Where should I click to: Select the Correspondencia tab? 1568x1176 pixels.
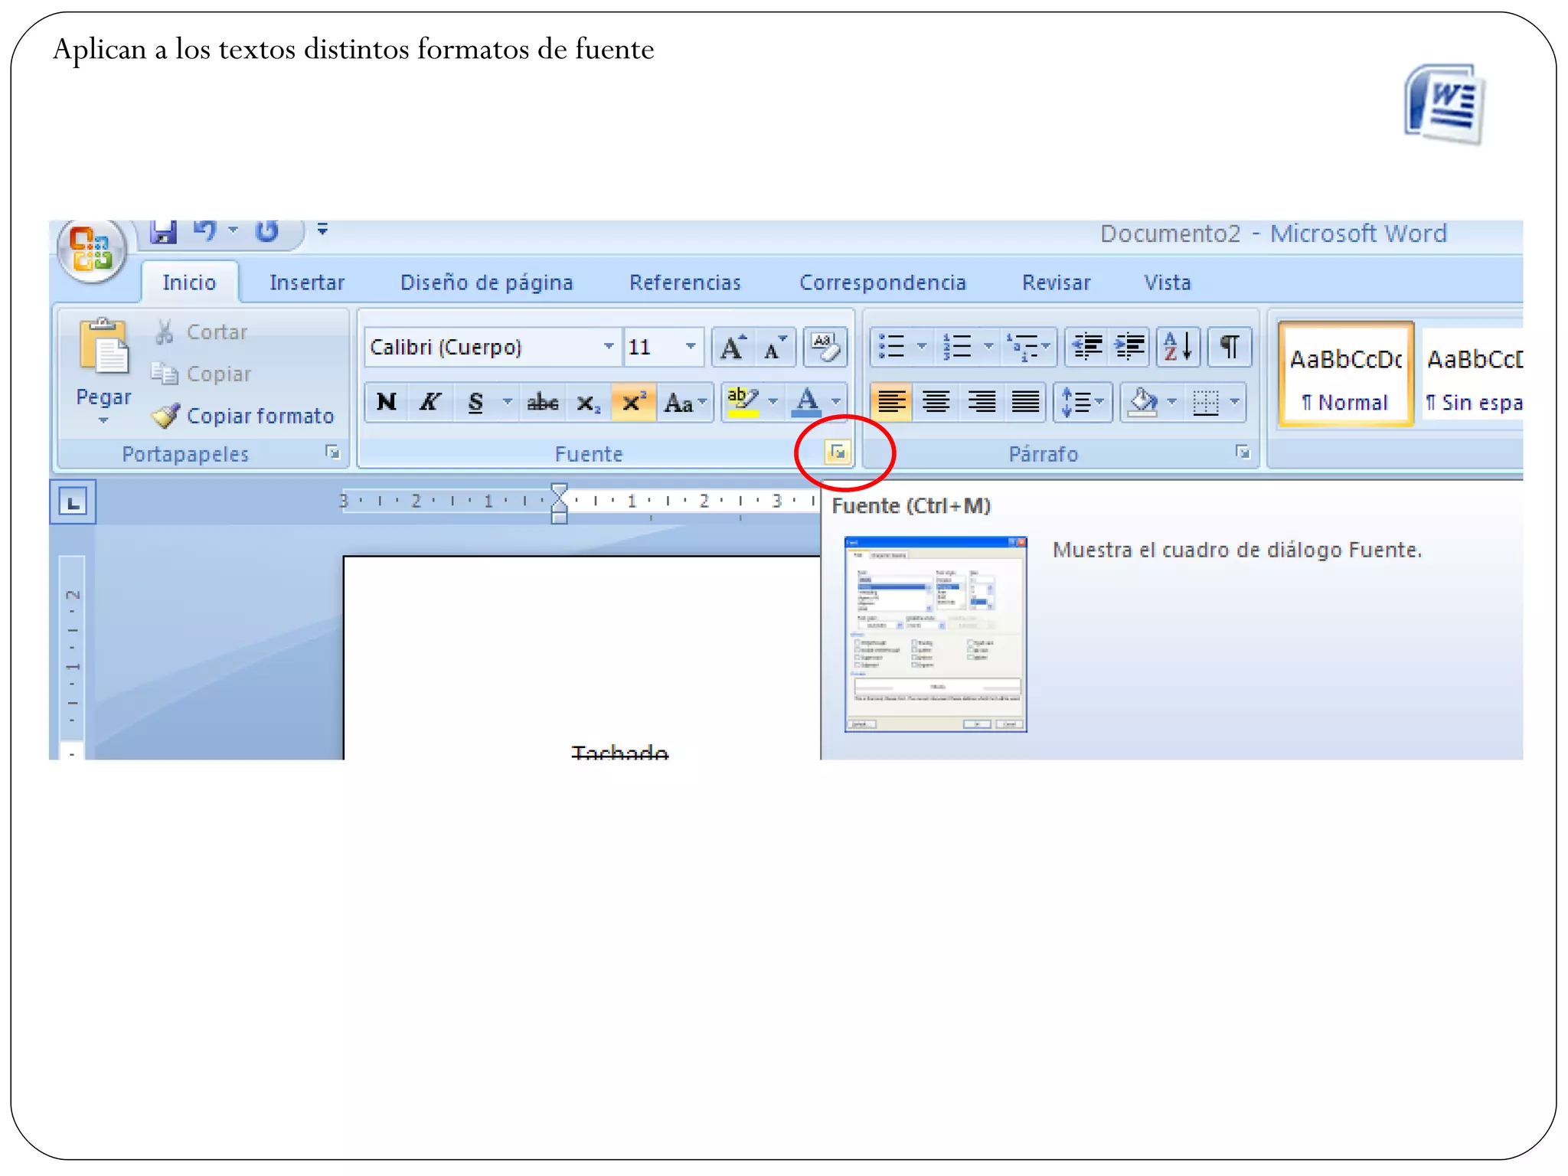pyautogui.click(x=883, y=283)
